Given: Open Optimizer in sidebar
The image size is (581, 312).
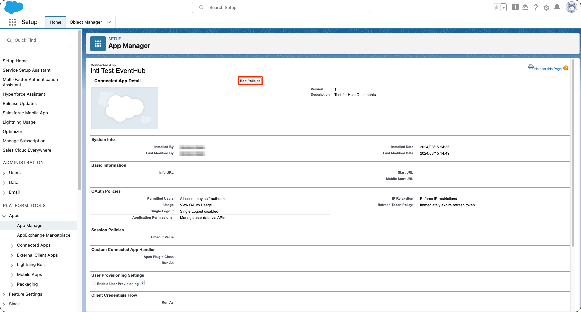Looking at the screenshot, I should (x=13, y=132).
